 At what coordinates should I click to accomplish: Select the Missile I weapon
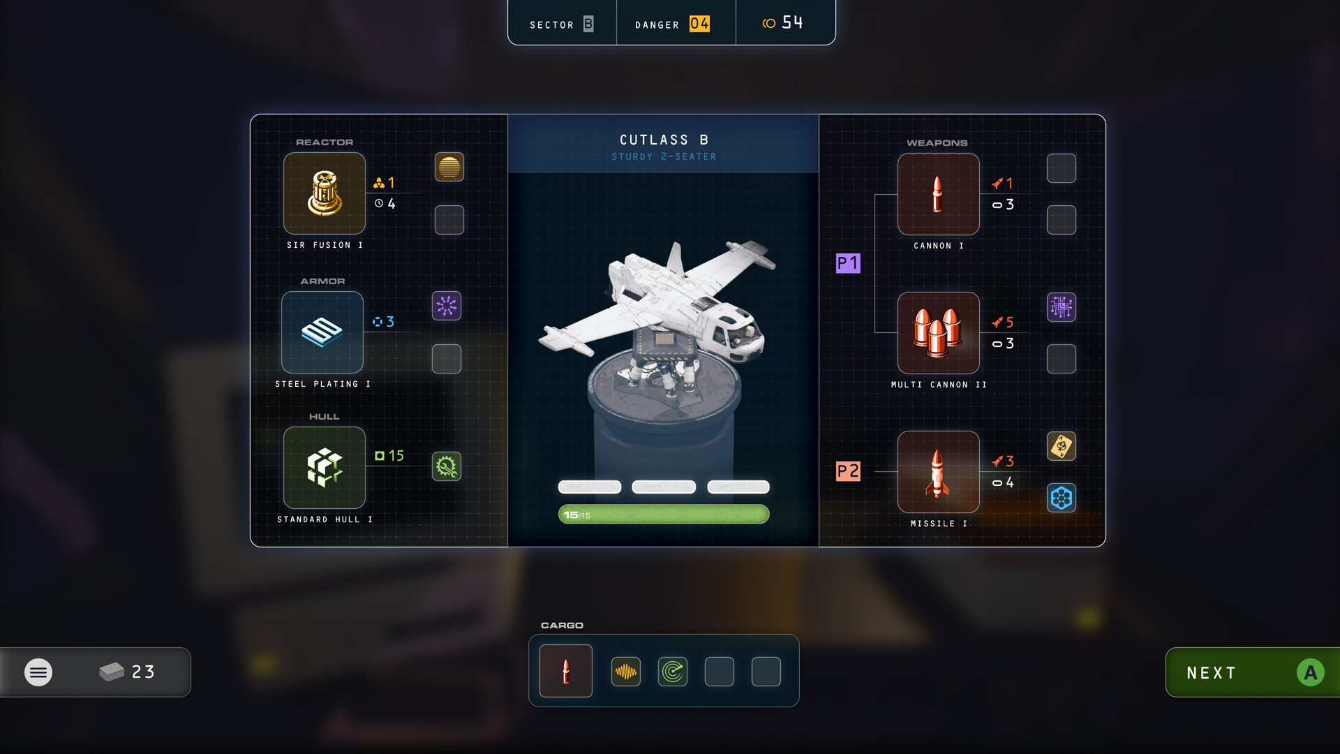[939, 472]
